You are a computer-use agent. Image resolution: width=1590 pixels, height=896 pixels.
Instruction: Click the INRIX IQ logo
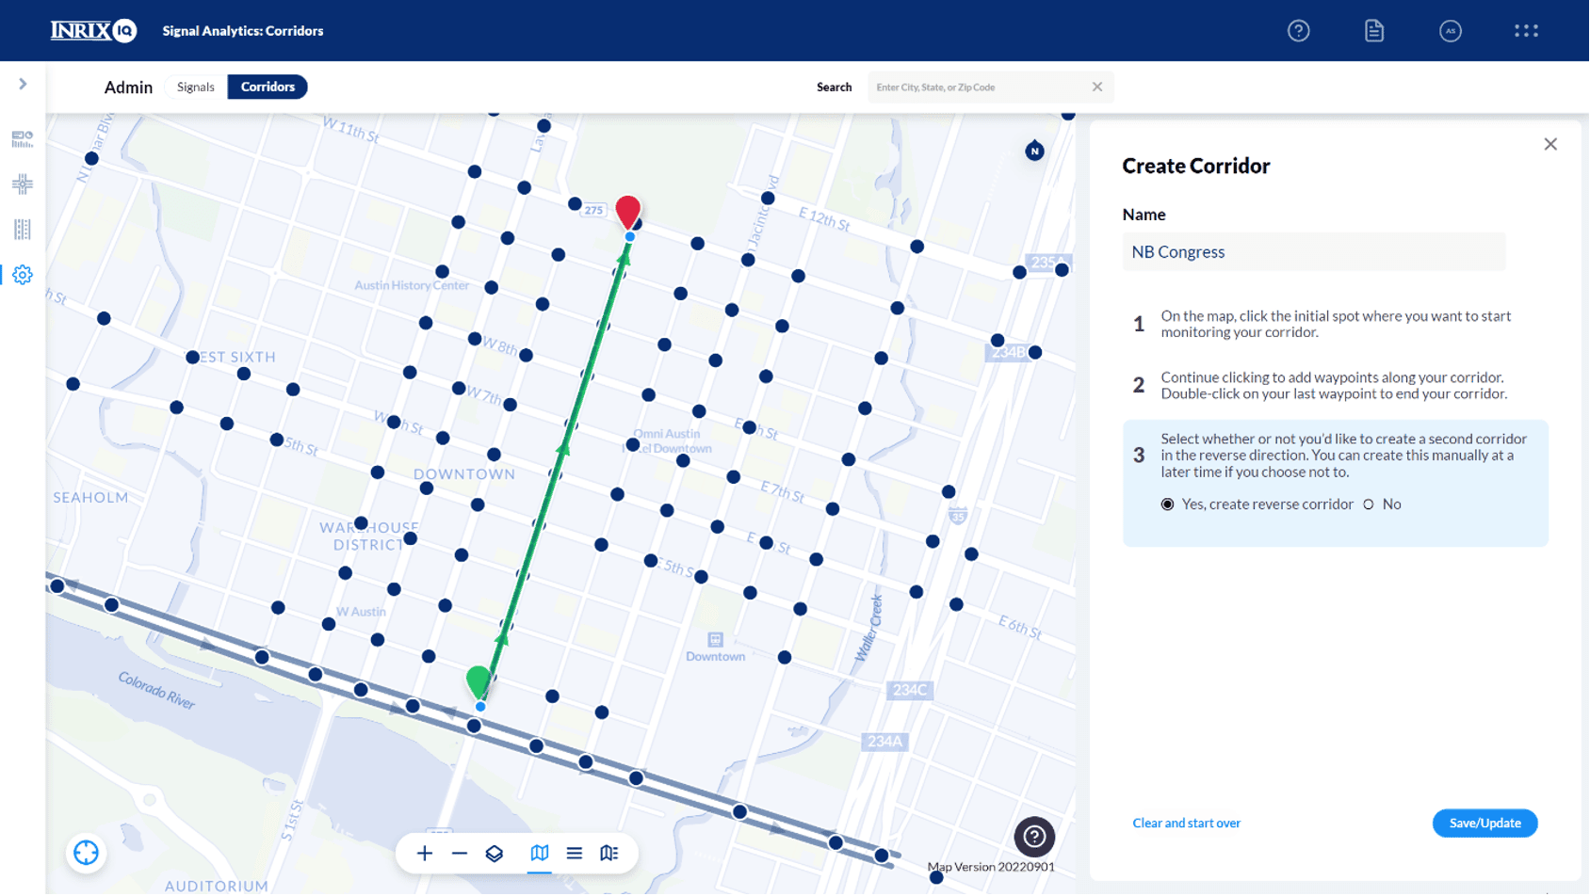tap(93, 30)
